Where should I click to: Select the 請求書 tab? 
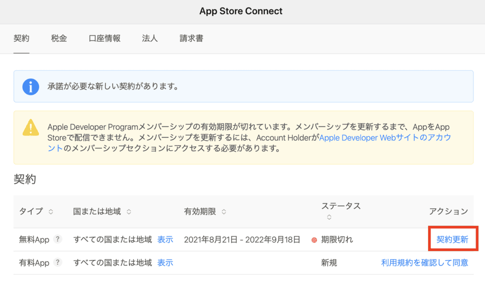[x=191, y=38]
